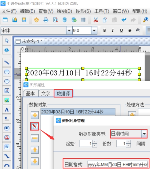Image resolution: width=150 pixels, height=169 pixels.
Task: Open the 日期时间 data object type dropdown
Action: pyautogui.click(x=144, y=134)
